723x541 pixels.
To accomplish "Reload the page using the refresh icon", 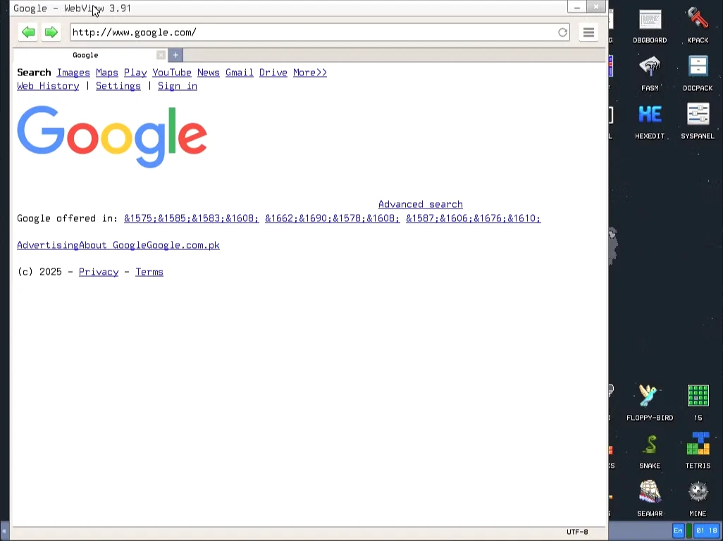I will [x=562, y=32].
